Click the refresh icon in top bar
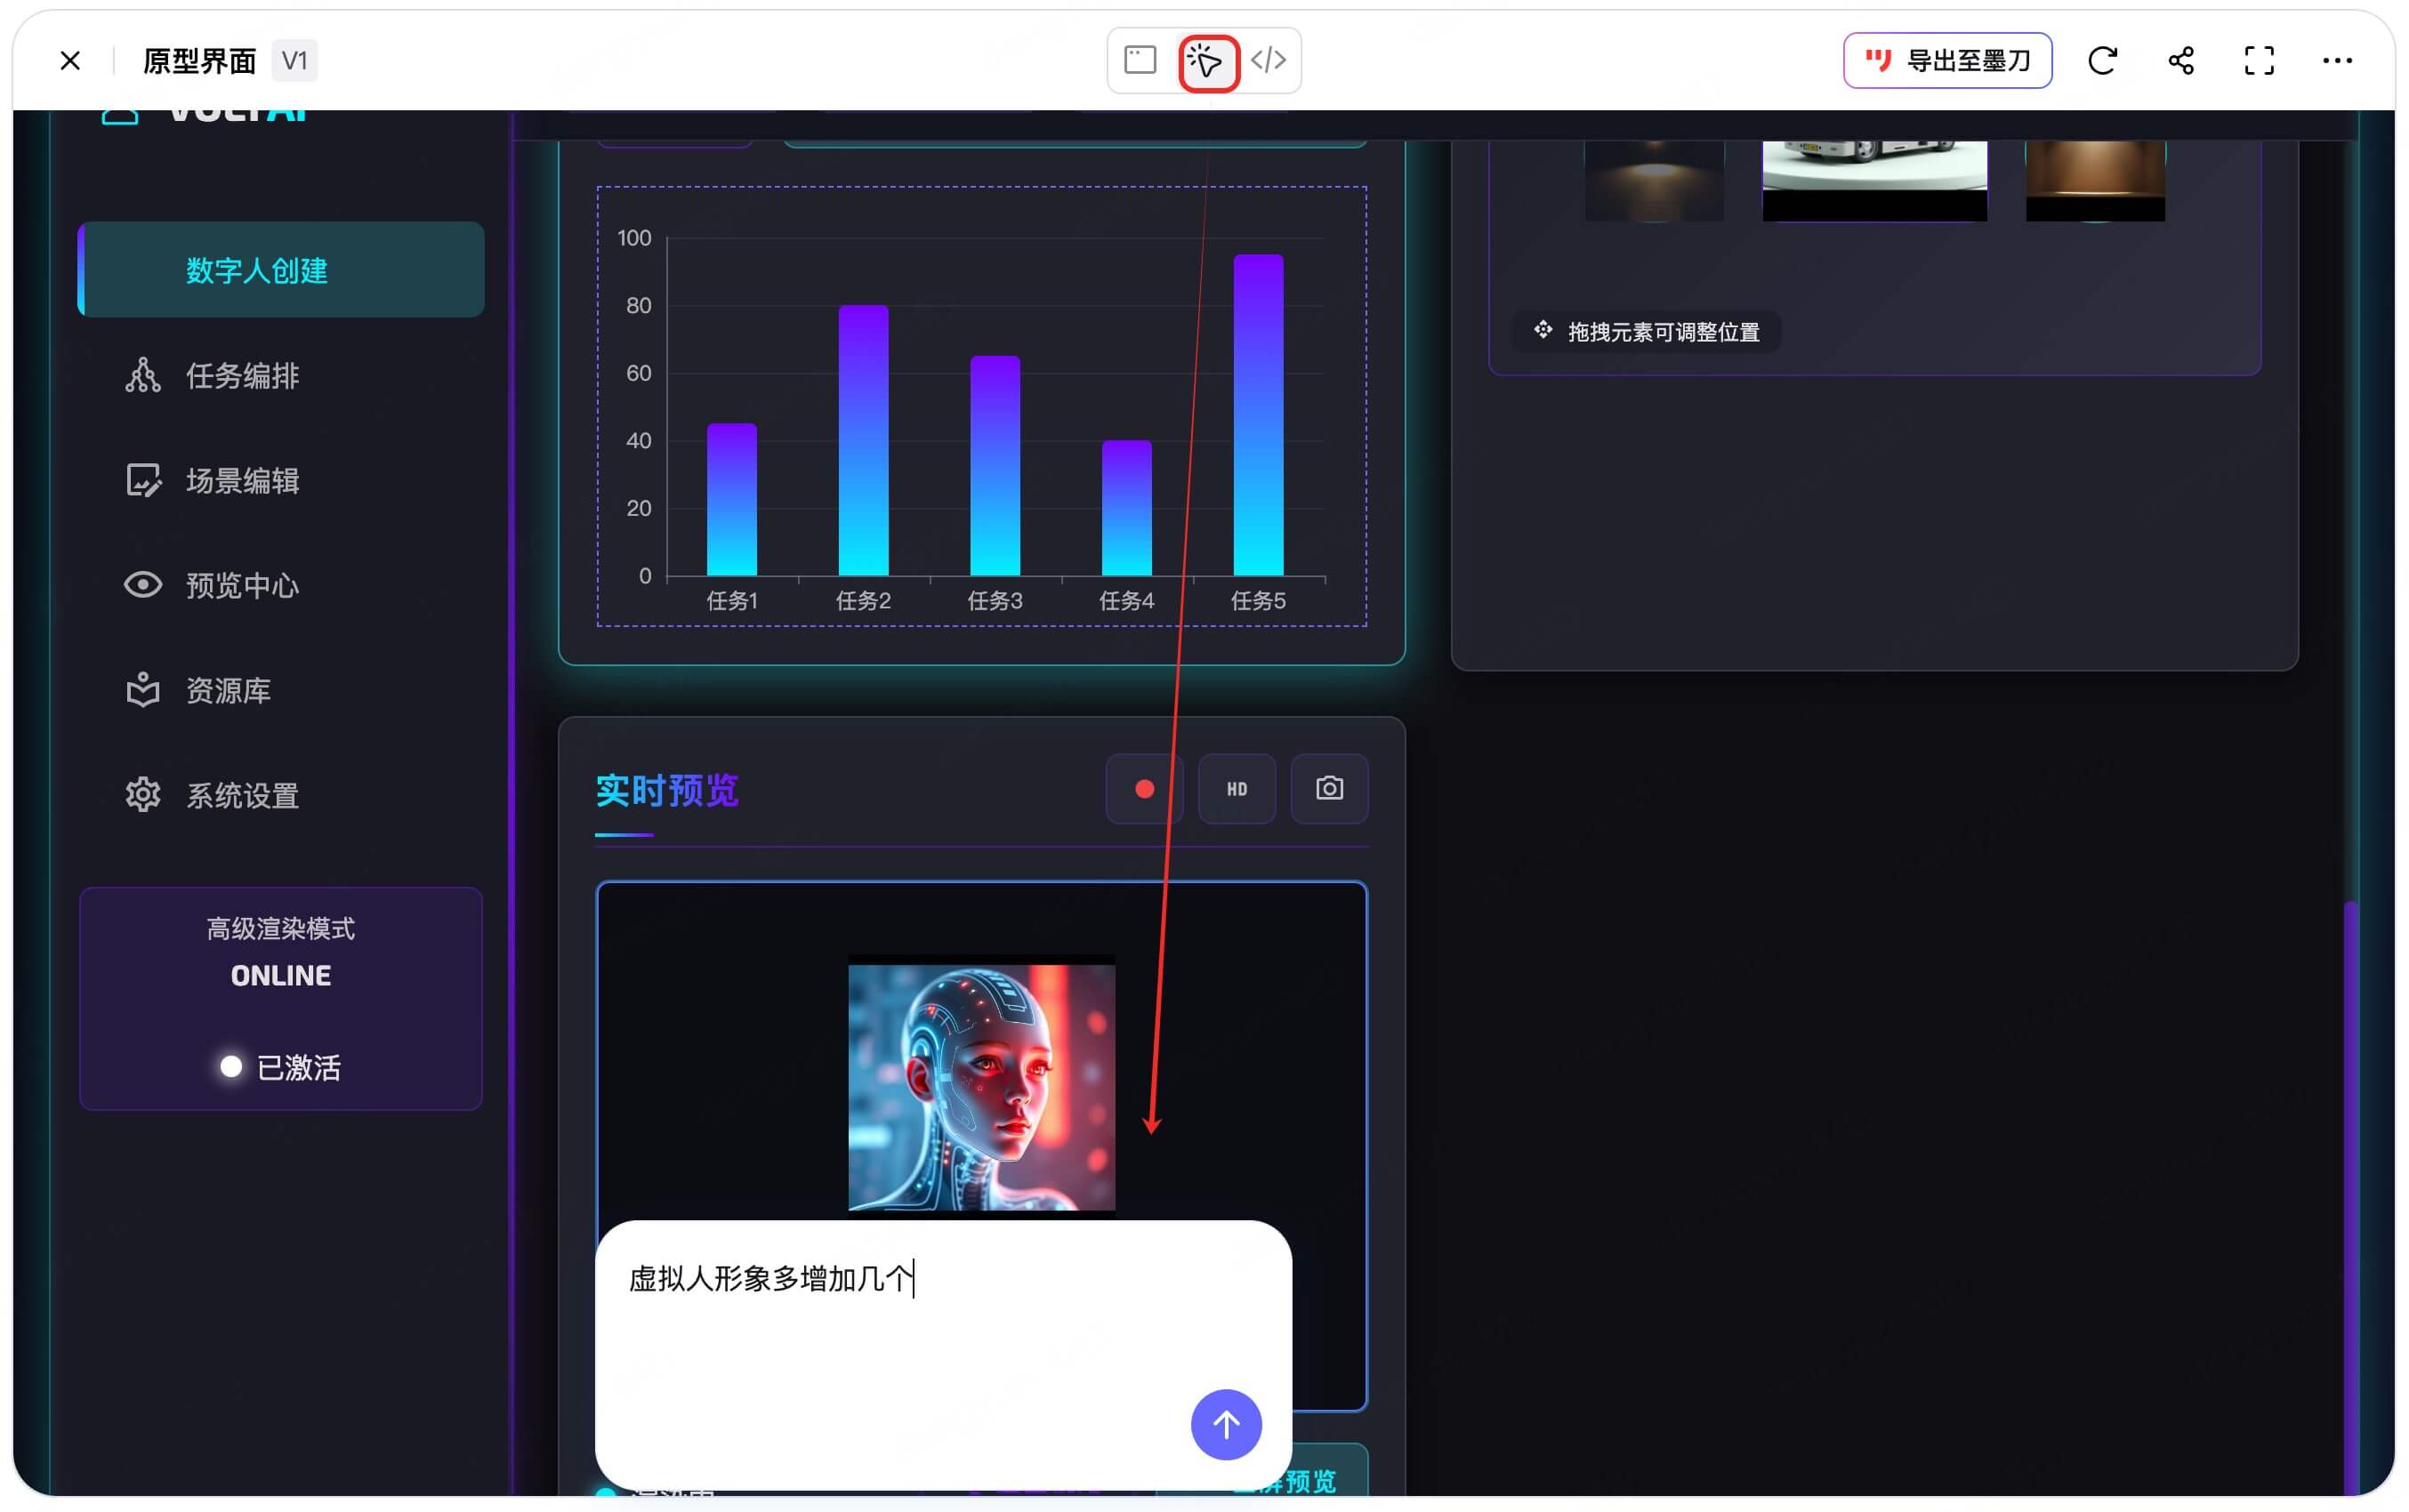The image size is (2409, 1512). point(2102,61)
